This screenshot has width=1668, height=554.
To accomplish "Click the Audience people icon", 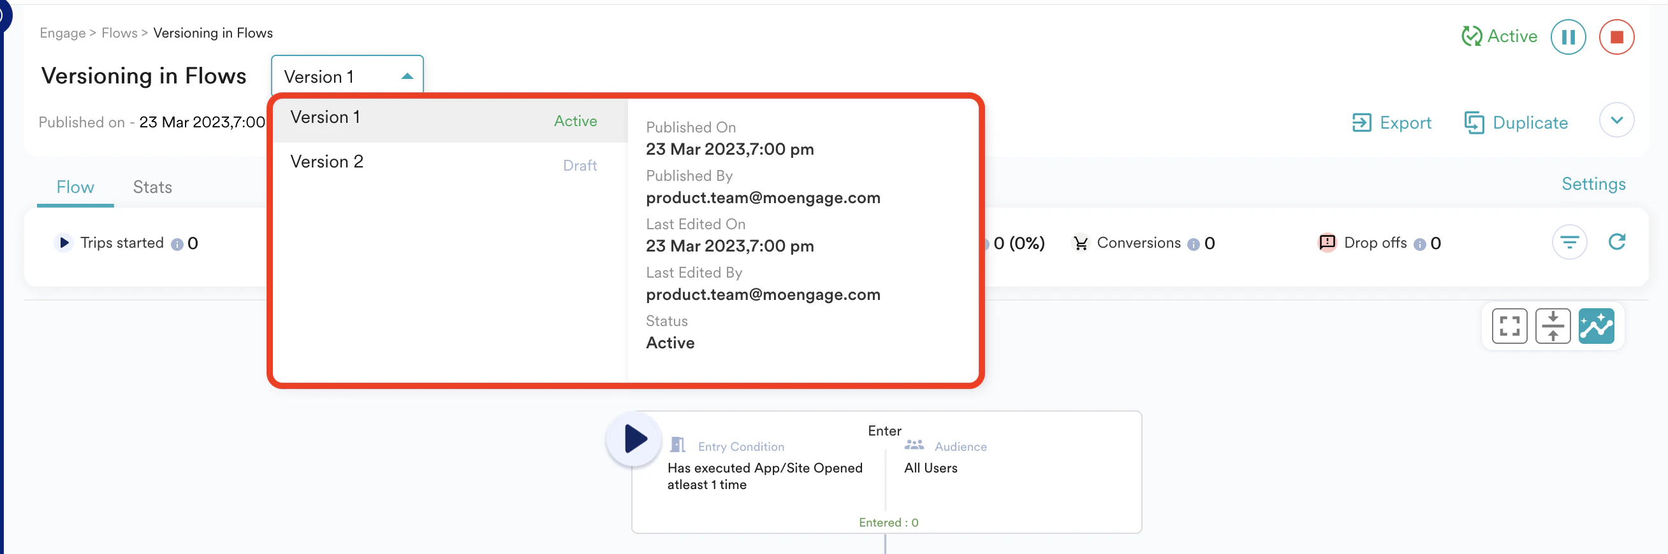I will (914, 444).
